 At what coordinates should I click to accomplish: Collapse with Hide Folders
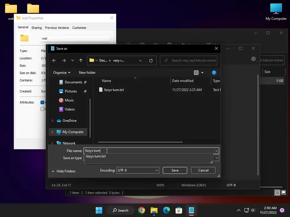coord(63,171)
